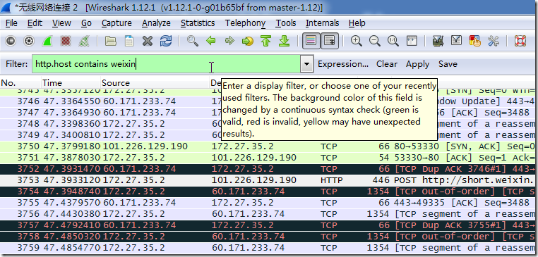The image size is (538, 257).
Task: Open the Analyze menu
Action: tap(156, 23)
